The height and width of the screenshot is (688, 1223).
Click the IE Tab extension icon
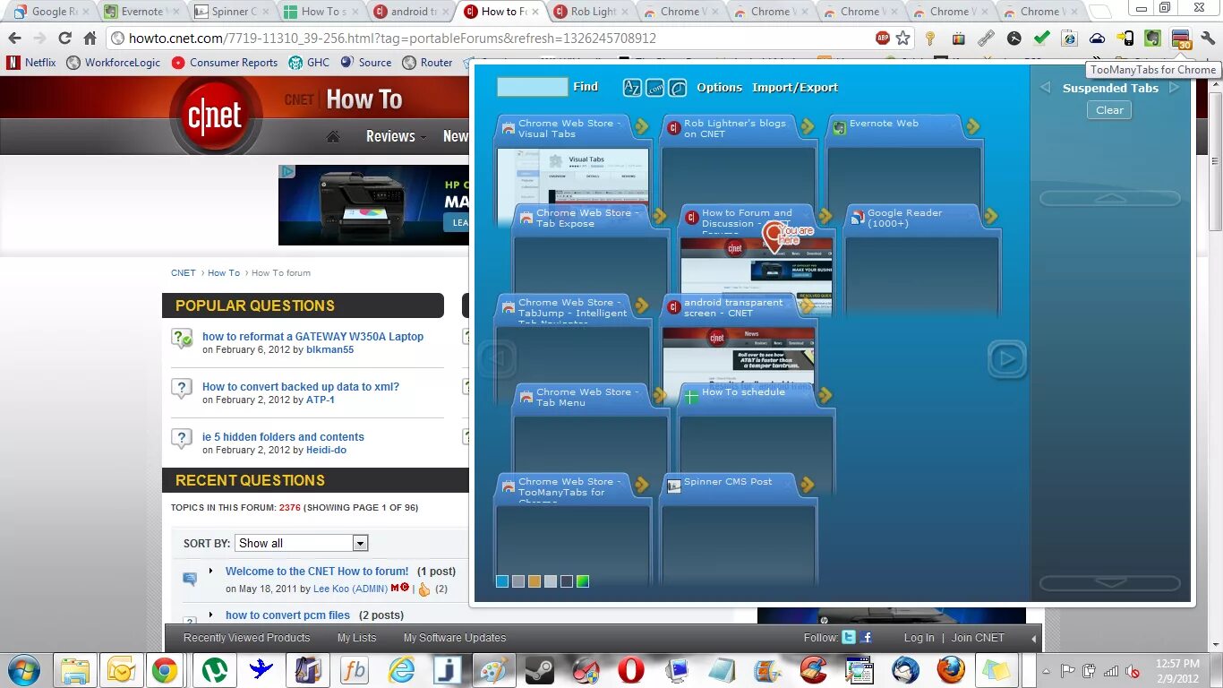tap(1069, 38)
